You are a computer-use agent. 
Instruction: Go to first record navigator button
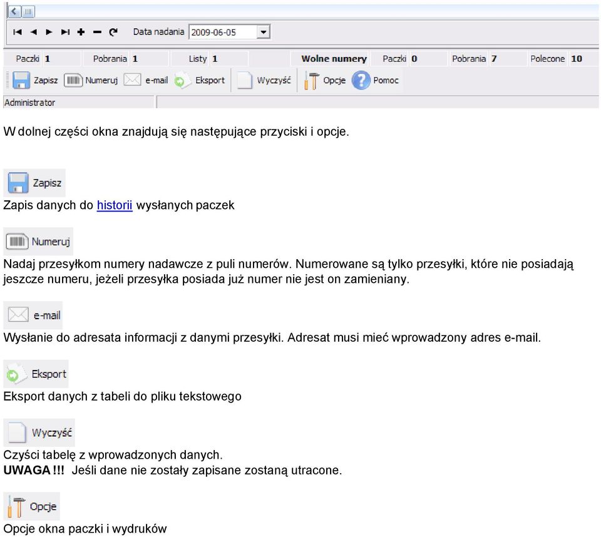(18, 32)
